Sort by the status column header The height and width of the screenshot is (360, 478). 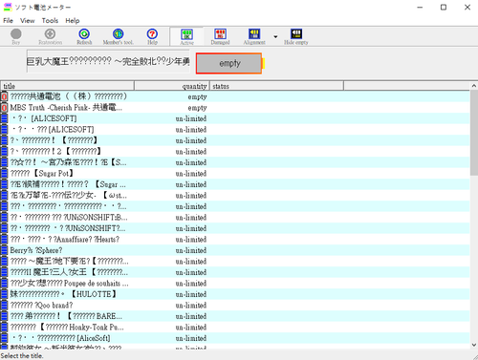tap(276, 86)
